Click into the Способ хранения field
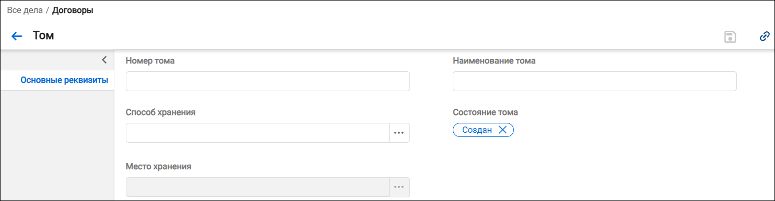 click(x=258, y=133)
